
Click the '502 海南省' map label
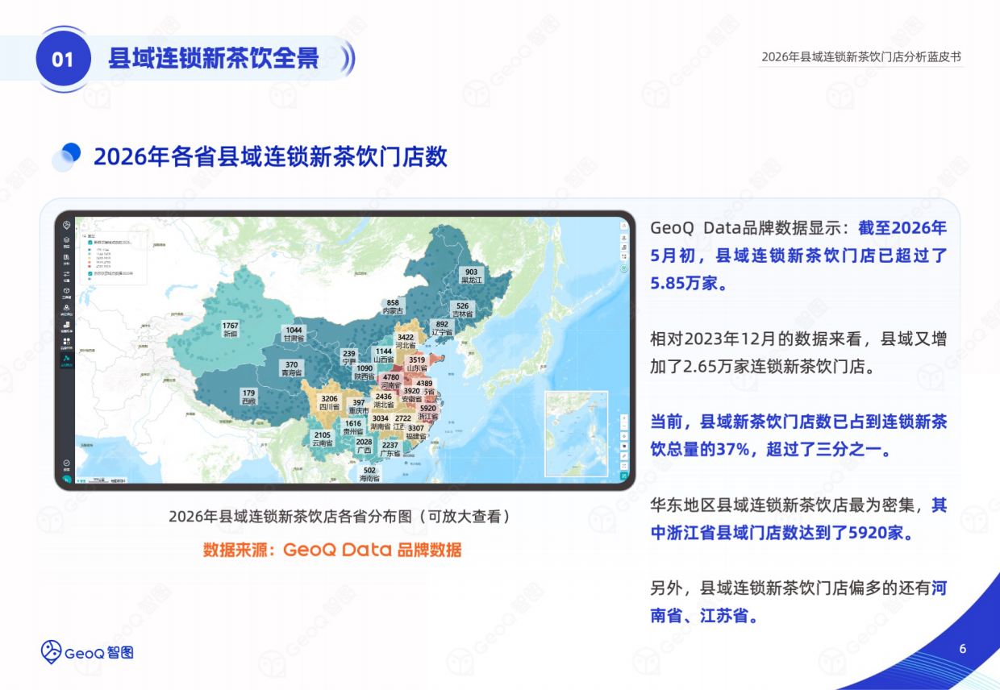tap(369, 474)
